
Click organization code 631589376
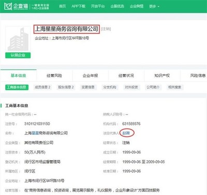131,124
